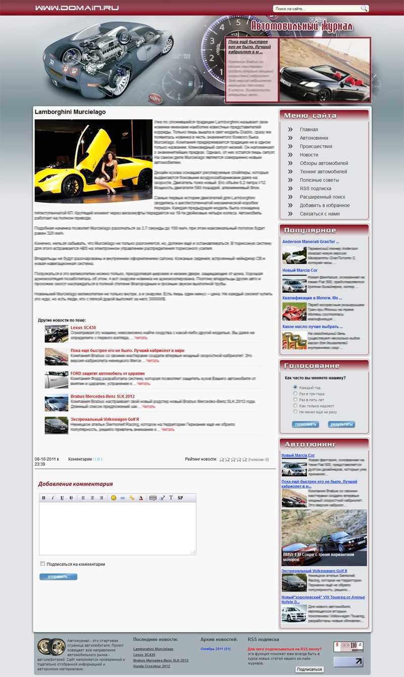Select the 'Раз в пять лет' poll option
The image size is (404, 677).
click(295, 399)
